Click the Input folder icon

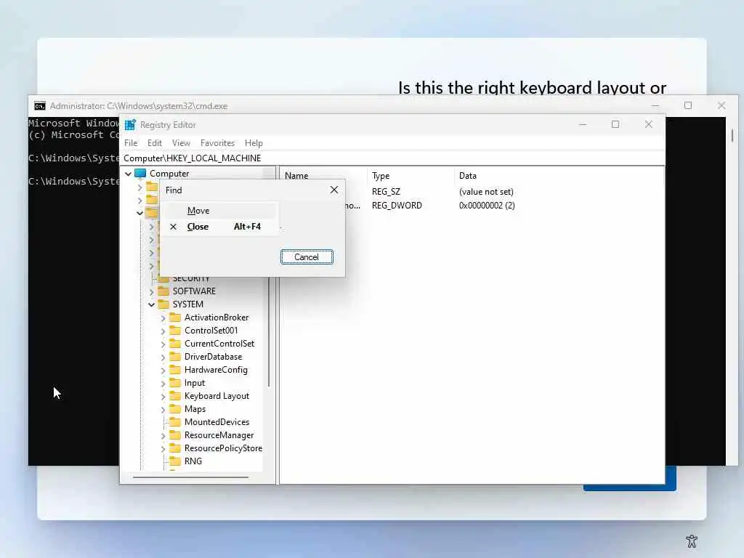tap(175, 382)
